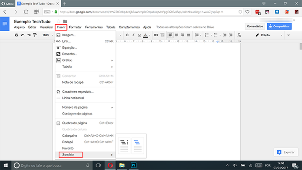The height and width of the screenshot is (170, 302).
Task: Star the document Exemplo TechTudo
Action: click(59, 21)
